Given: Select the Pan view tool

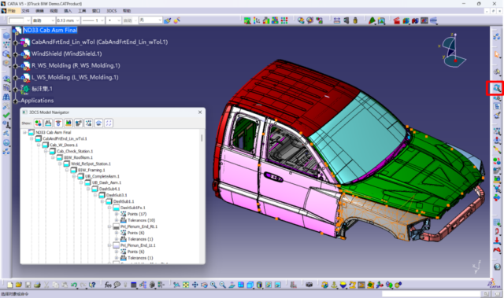Looking at the screenshot, I should pos(195,285).
